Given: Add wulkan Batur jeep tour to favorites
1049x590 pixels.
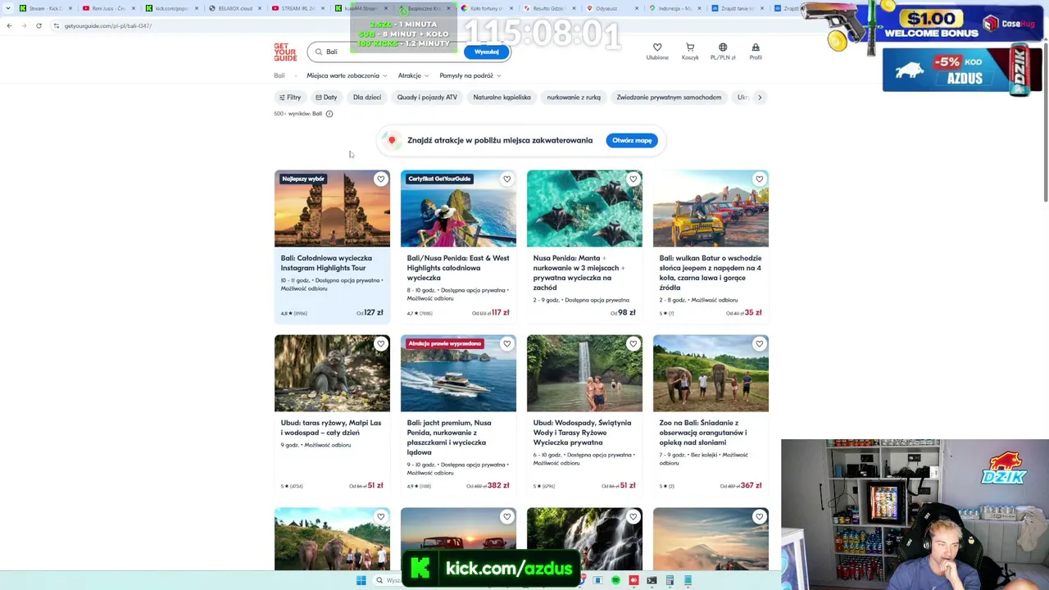Looking at the screenshot, I should click(759, 179).
